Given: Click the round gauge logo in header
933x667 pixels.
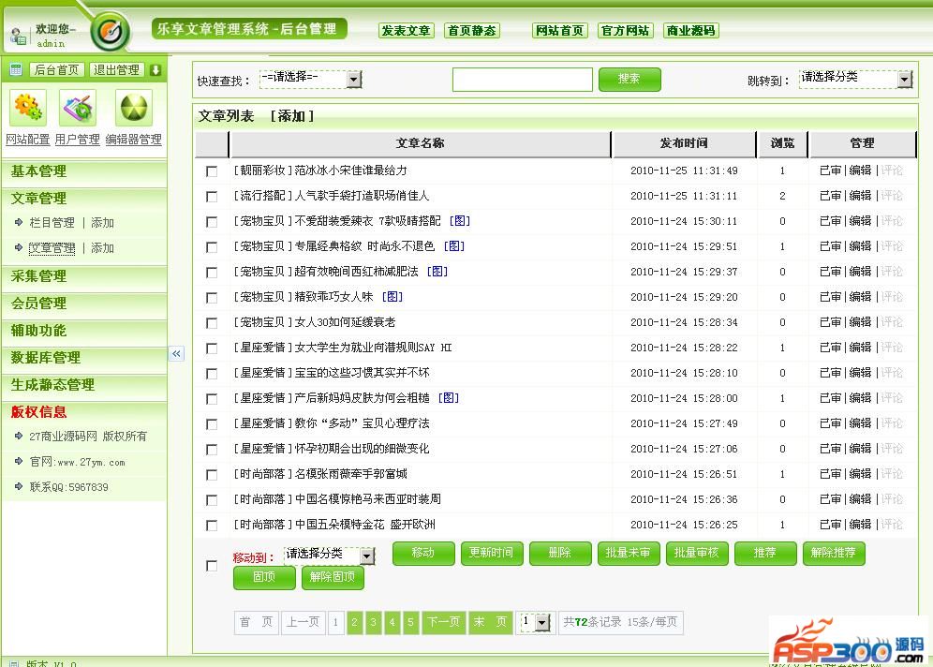Looking at the screenshot, I should click(x=111, y=33).
